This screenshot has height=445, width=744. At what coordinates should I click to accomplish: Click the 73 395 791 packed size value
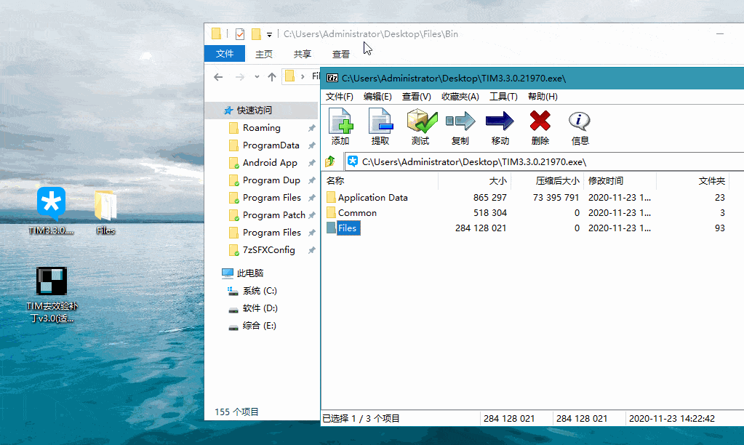pyautogui.click(x=556, y=197)
